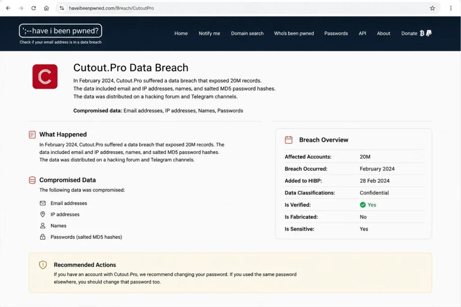Click the Recommended Actions heading
Image resolution: width=461 pixels, height=307 pixels.
tap(85, 265)
